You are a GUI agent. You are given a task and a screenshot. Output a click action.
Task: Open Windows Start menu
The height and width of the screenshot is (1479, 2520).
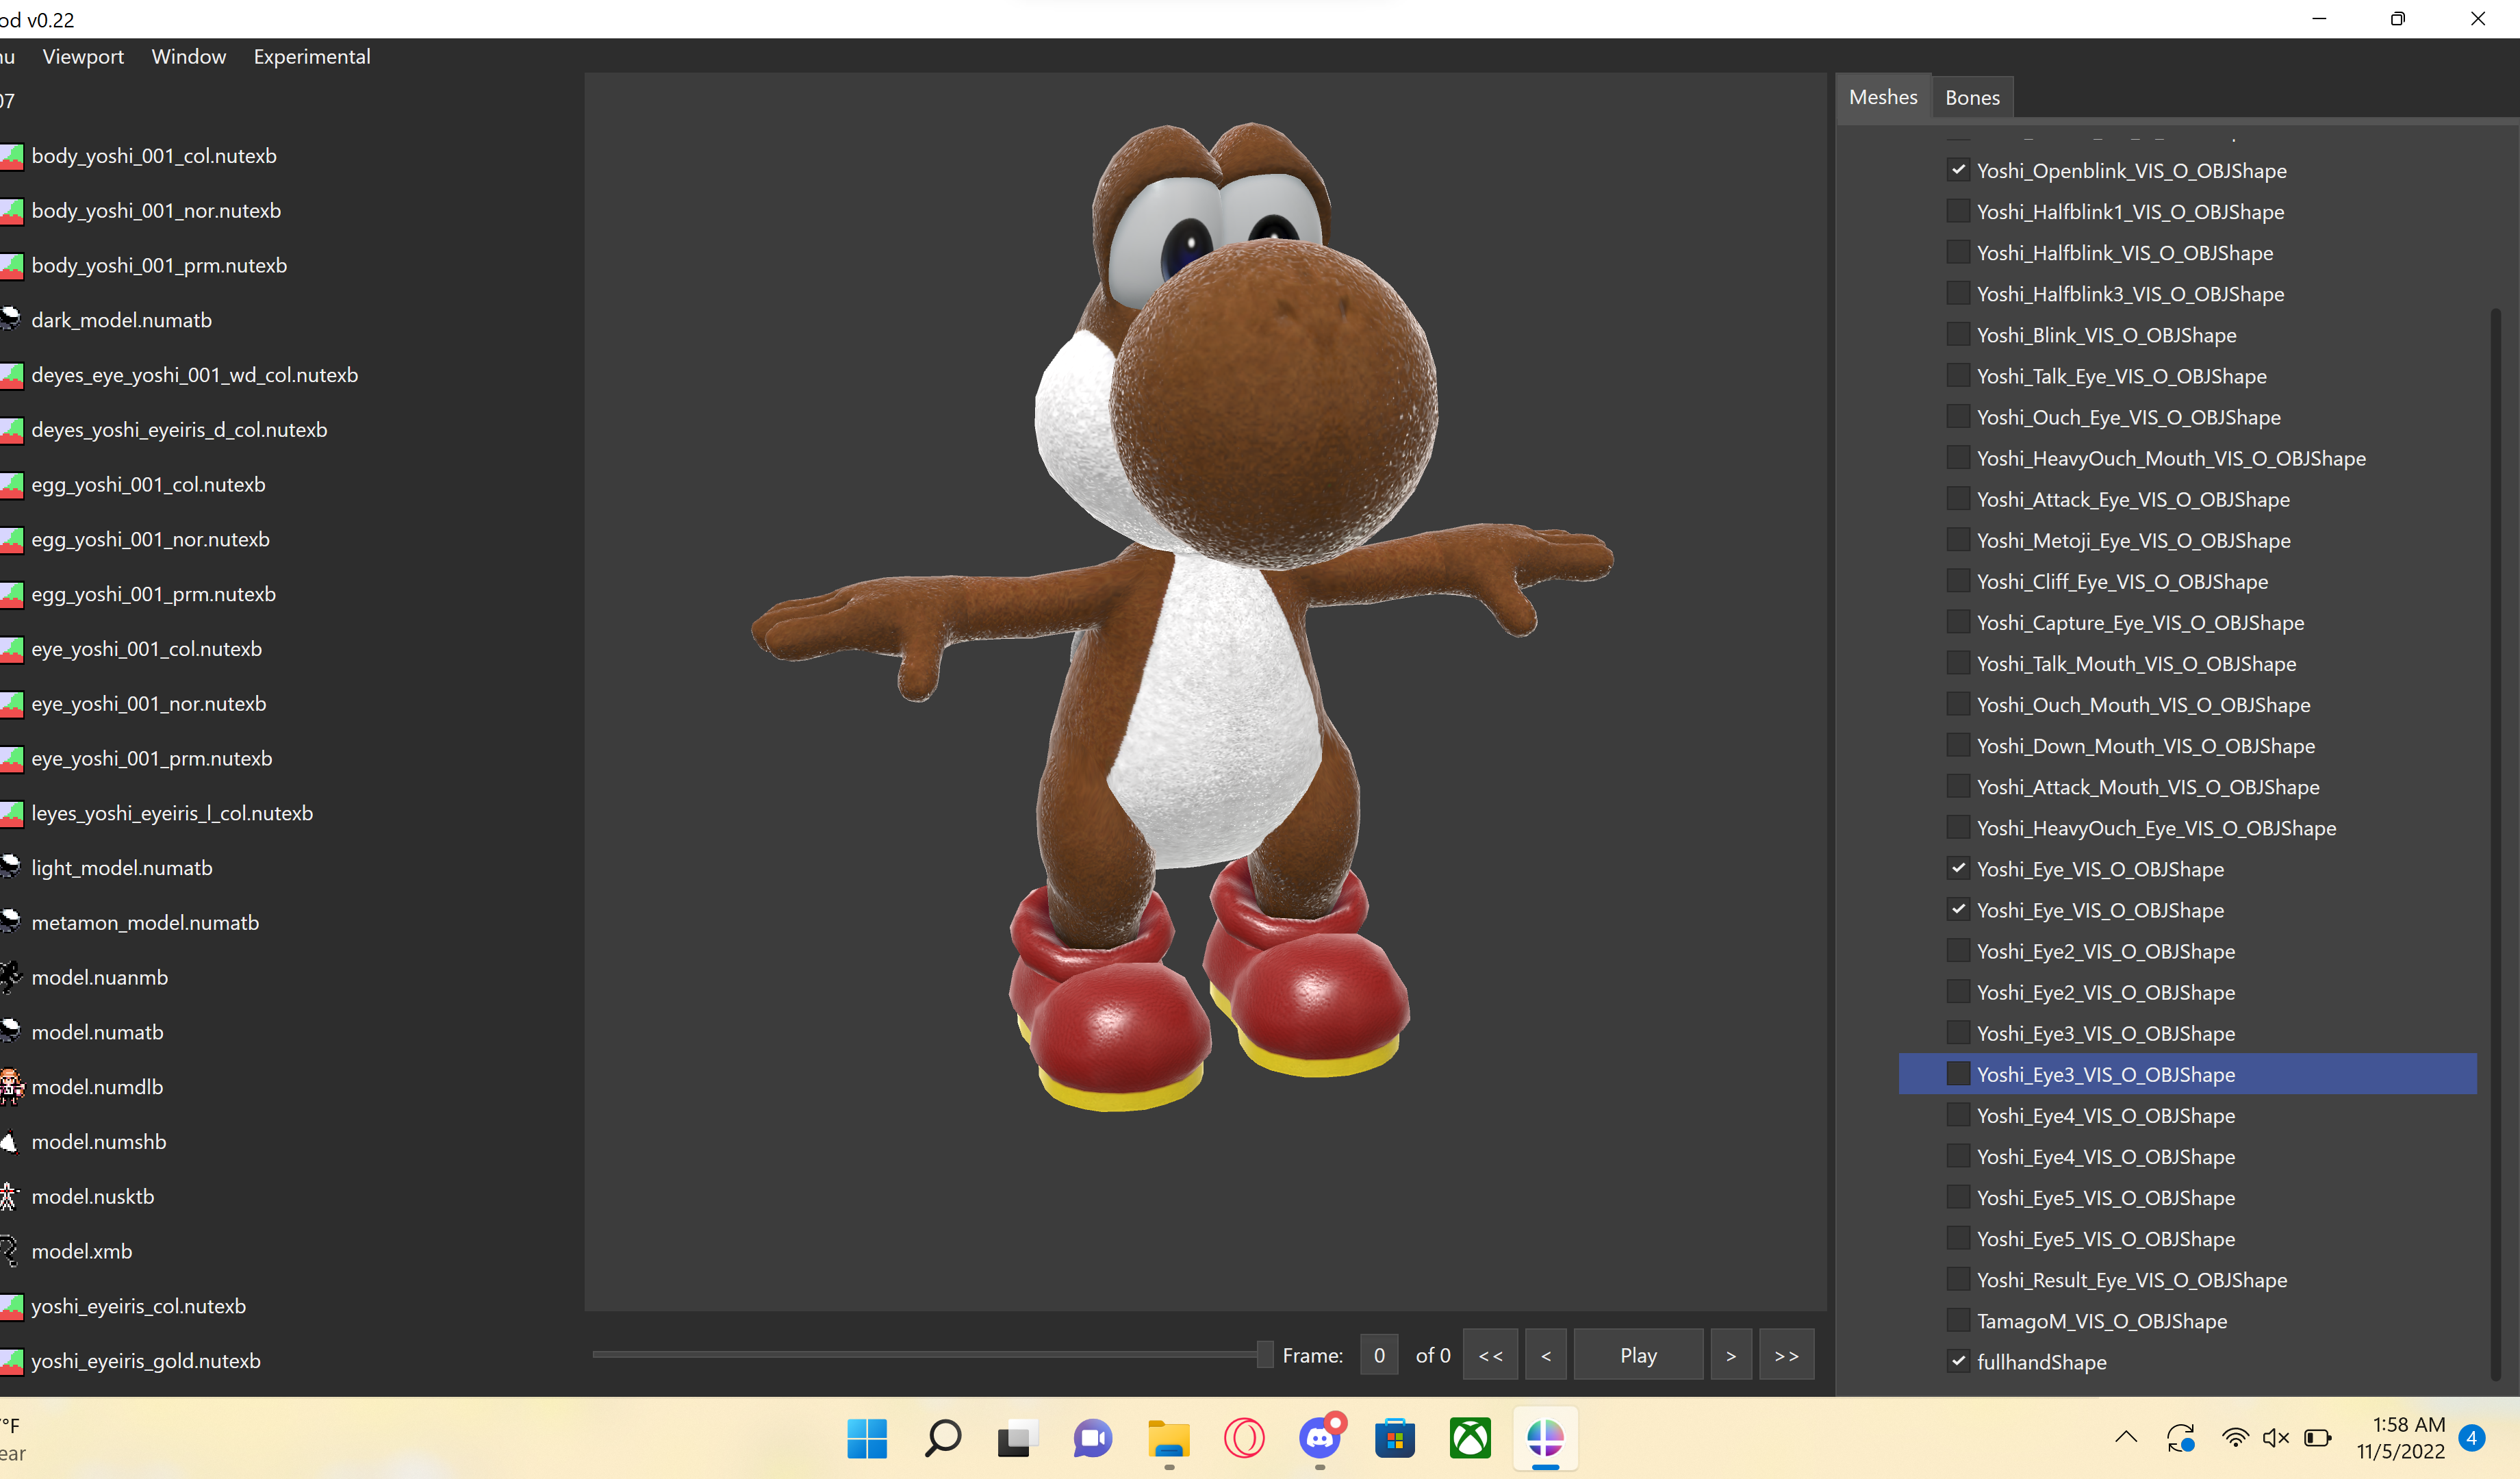[x=867, y=1439]
